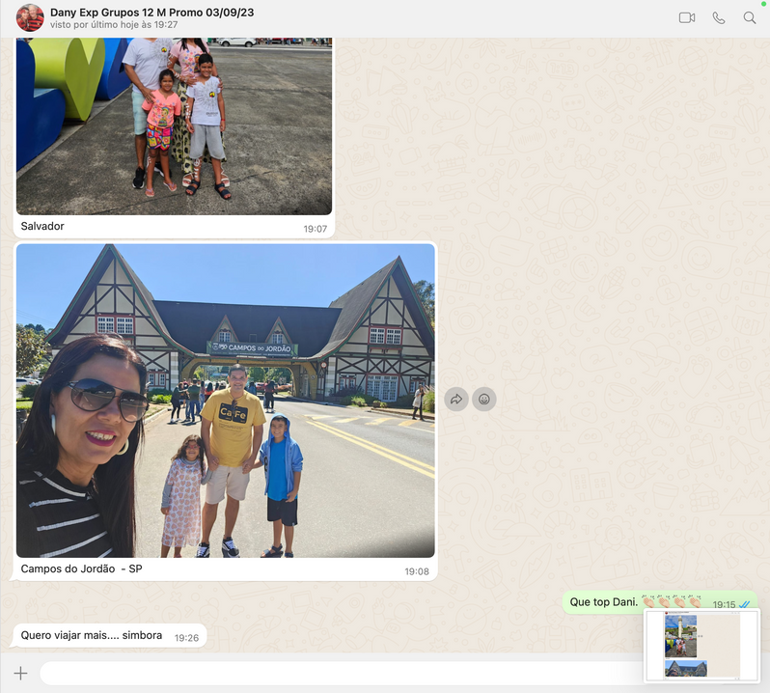Focus the message input field

tap(338, 674)
